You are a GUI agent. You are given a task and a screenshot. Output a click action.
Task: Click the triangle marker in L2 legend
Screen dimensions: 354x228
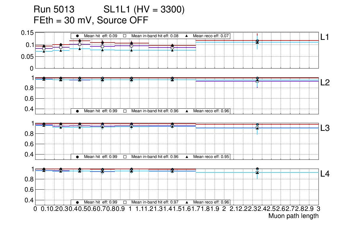coord(187,111)
